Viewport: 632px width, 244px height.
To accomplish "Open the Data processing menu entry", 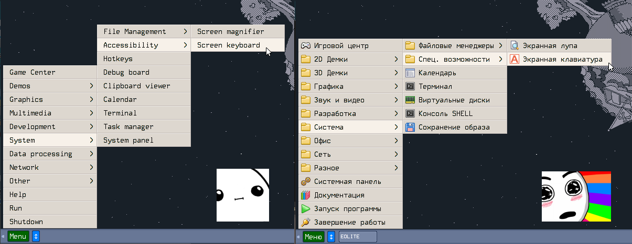I will 50,154.
